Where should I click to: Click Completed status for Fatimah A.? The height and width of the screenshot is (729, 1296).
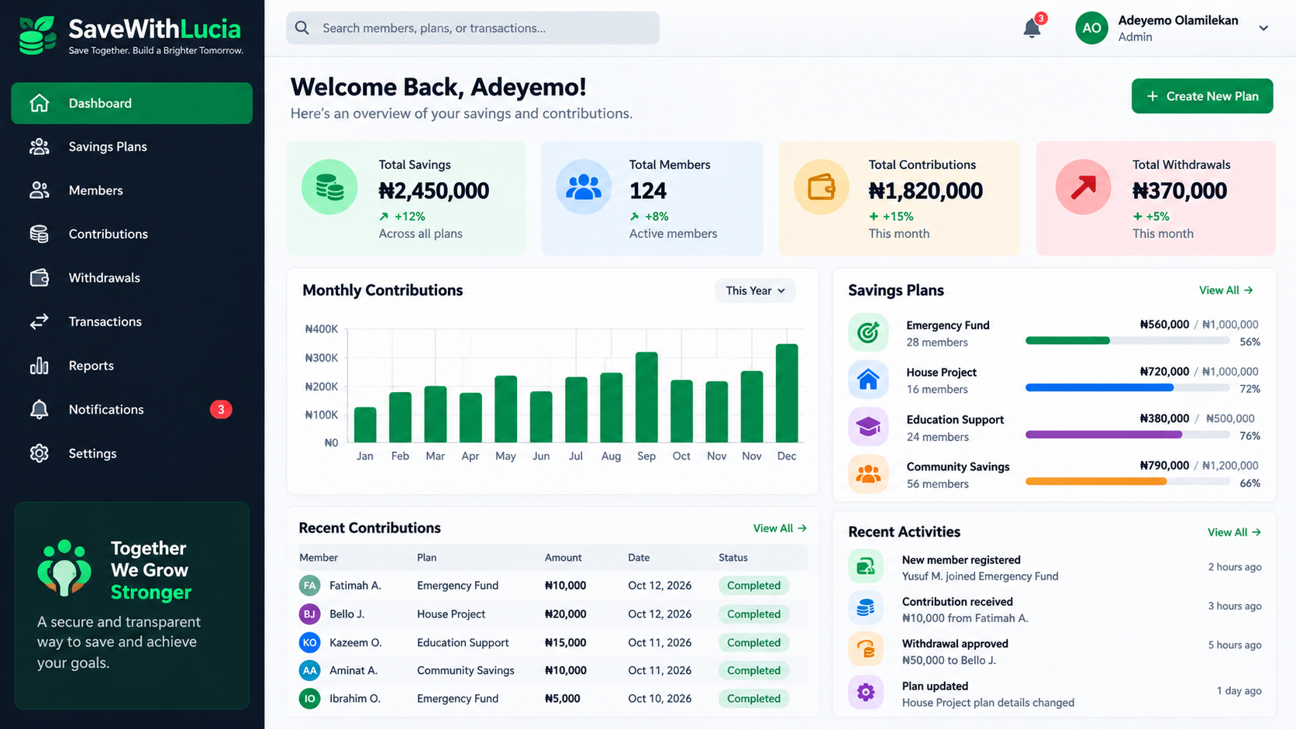coord(753,586)
